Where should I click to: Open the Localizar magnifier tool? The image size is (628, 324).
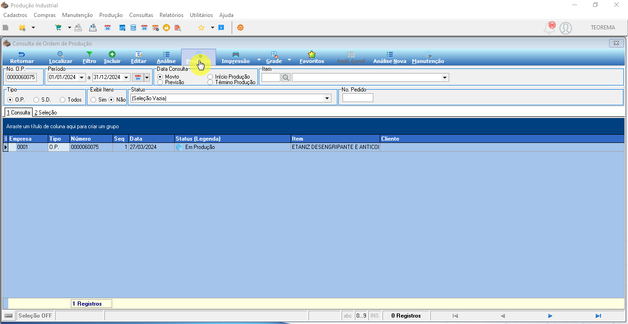click(60, 54)
